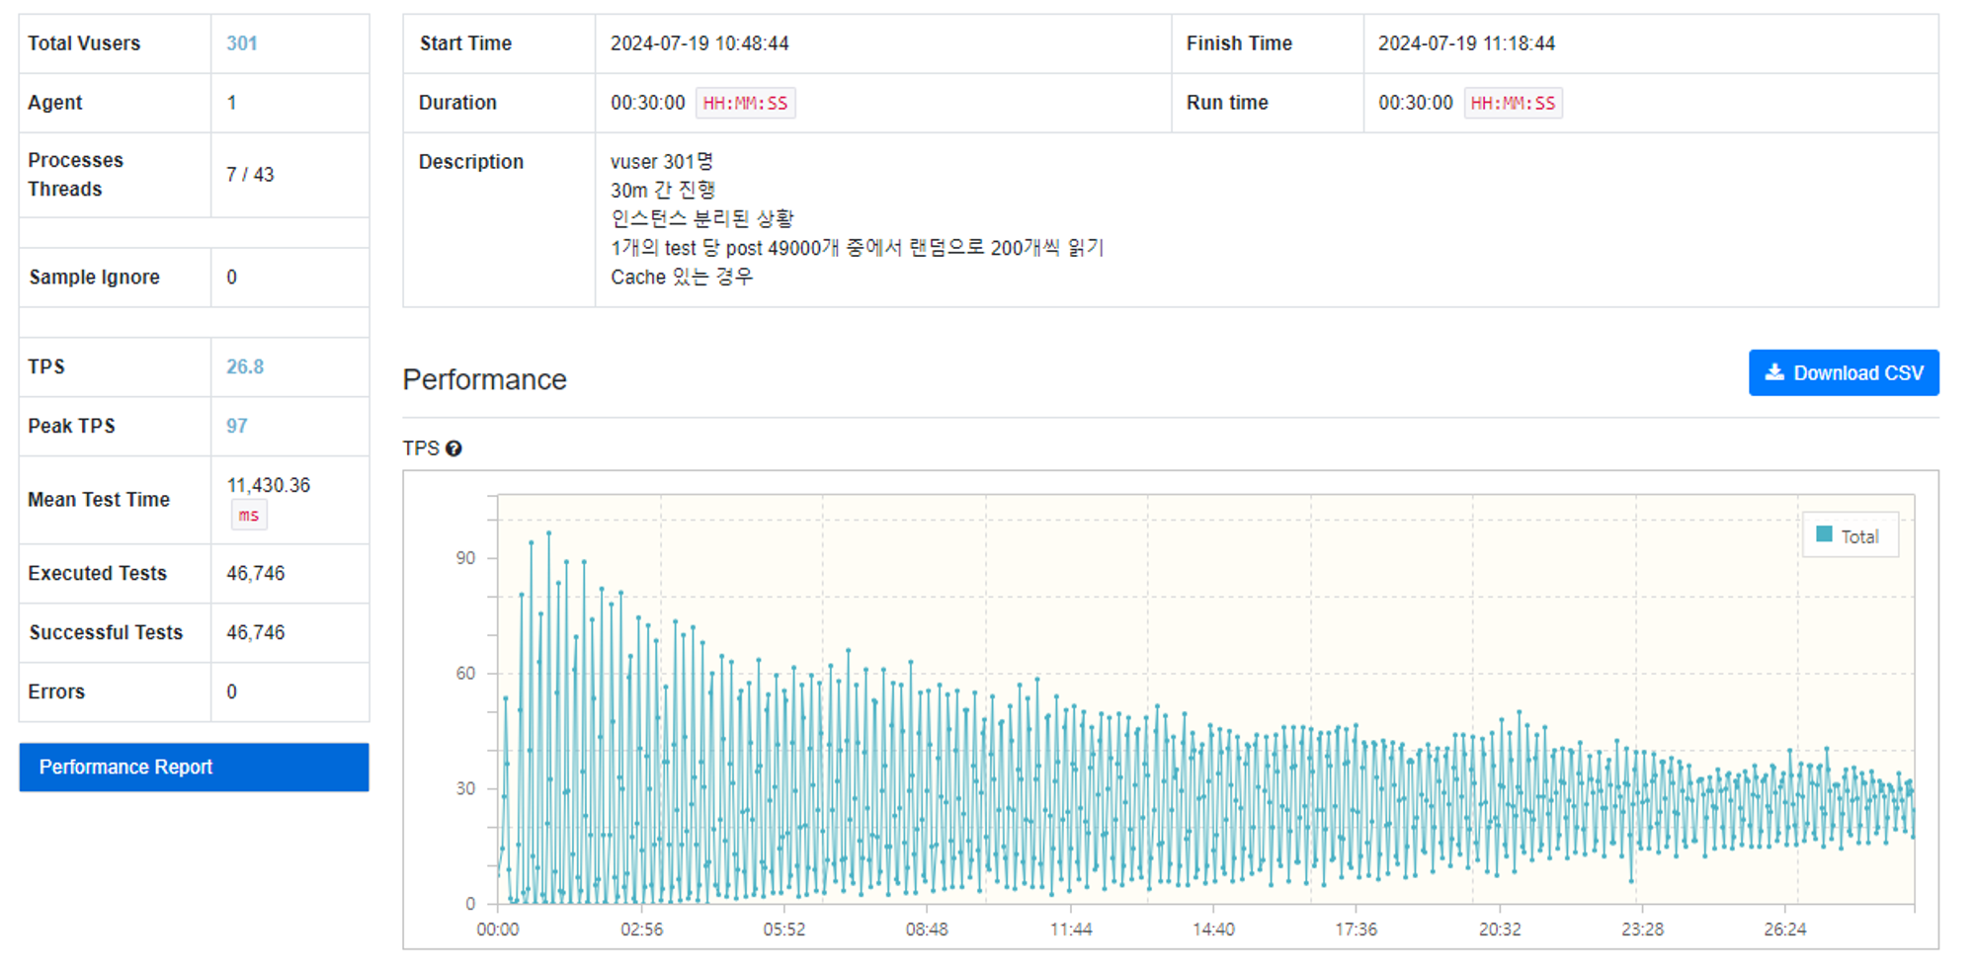1976x975 pixels.
Task: Click the 23:28 time axis label
Action: [1642, 930]
